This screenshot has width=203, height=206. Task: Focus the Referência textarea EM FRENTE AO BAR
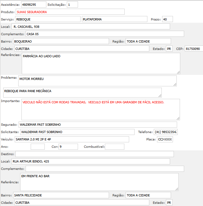coord(99,182)
